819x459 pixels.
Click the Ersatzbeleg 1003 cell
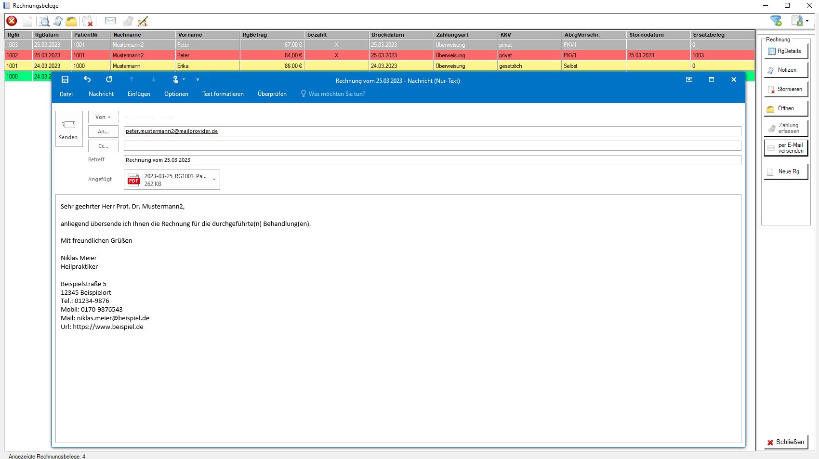[x=723, y=55]
